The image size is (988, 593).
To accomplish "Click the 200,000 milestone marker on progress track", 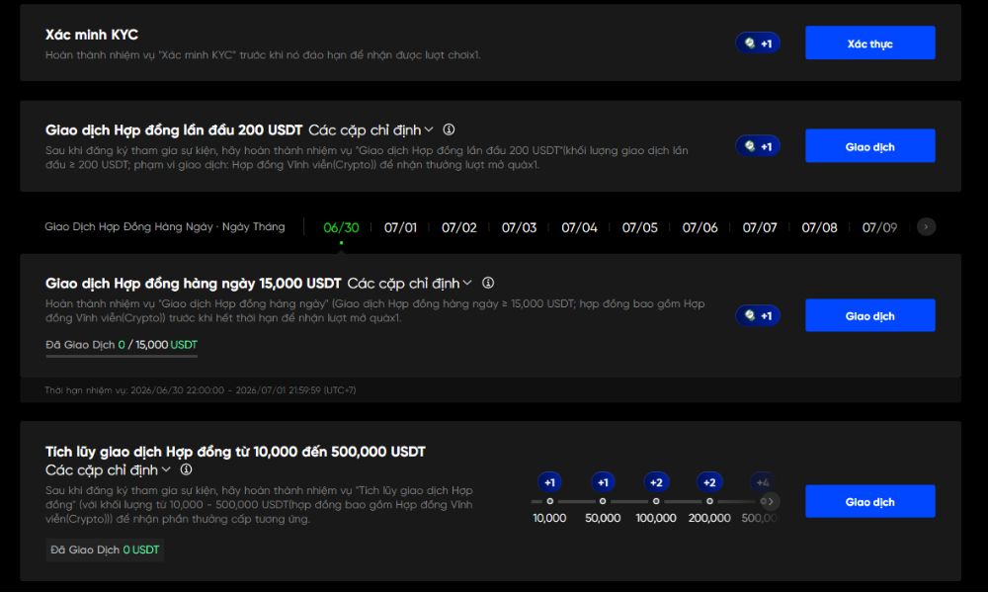I will click(x=709, y=501).
